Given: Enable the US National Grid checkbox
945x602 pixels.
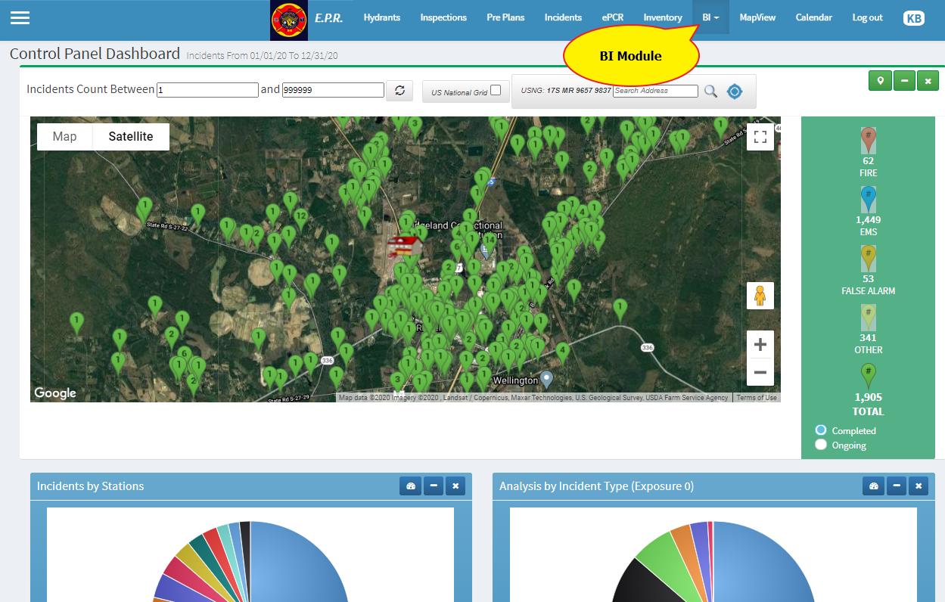Looking at the screenshot, I should pos(496,91).
